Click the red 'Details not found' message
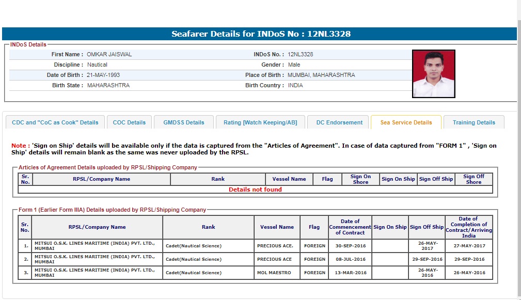This screenshot has width=521, height=300. (x=255, y=190)
